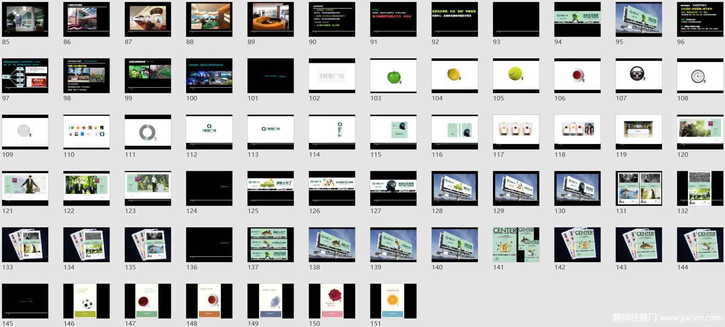Pick the row of small icons slide 110
This screenshot has width=725, height=327.
pos(86,132)
